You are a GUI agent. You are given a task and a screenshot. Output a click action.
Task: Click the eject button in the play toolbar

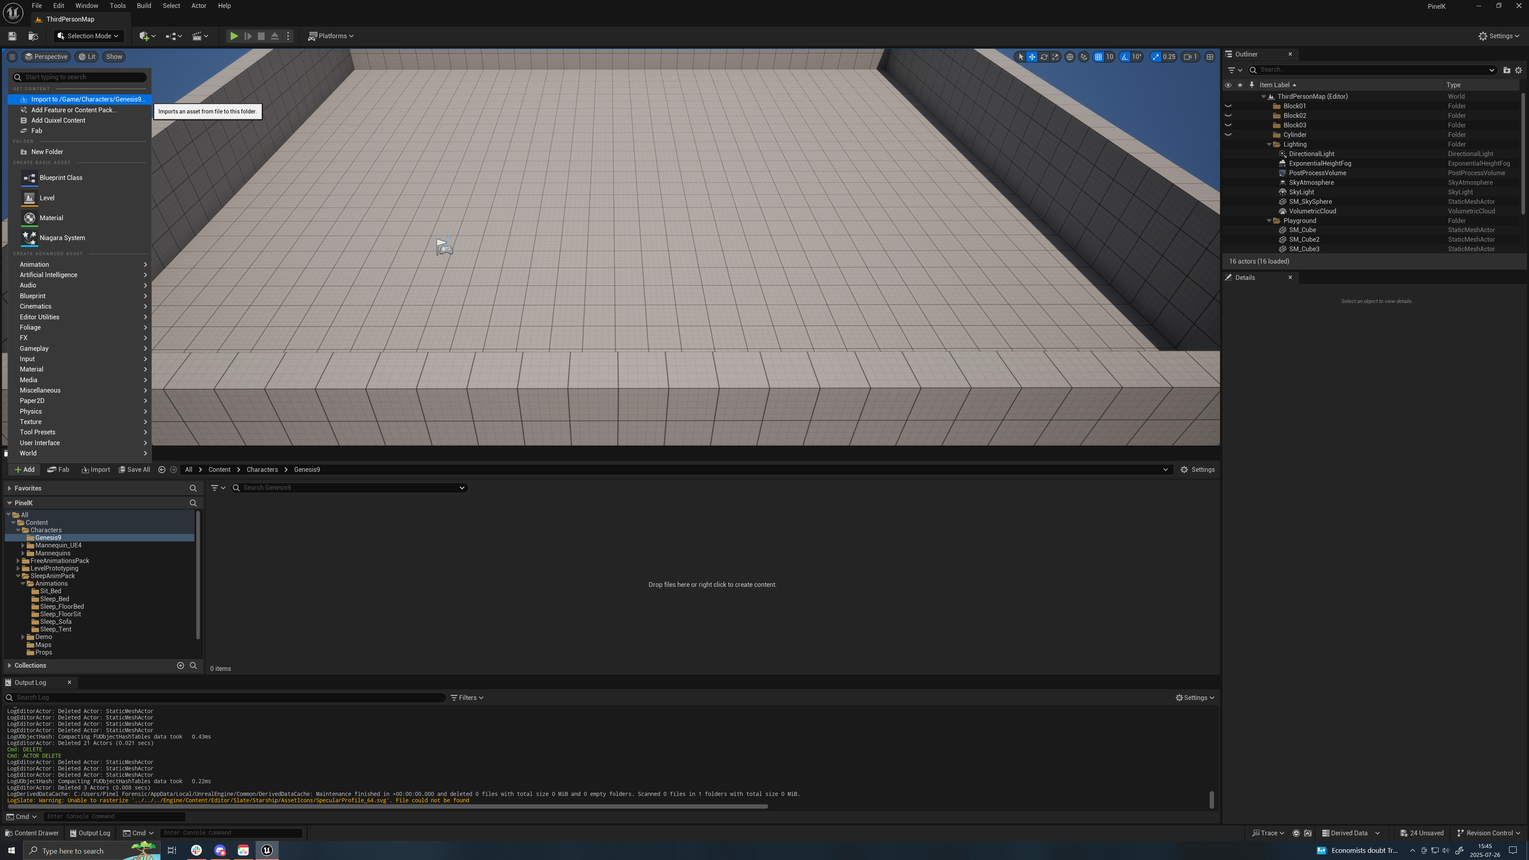(x=275, y=36)
